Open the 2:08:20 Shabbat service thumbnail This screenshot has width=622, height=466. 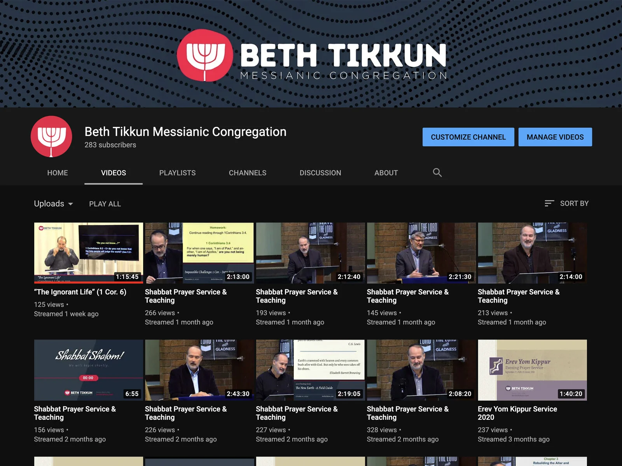tap(421, 370)
